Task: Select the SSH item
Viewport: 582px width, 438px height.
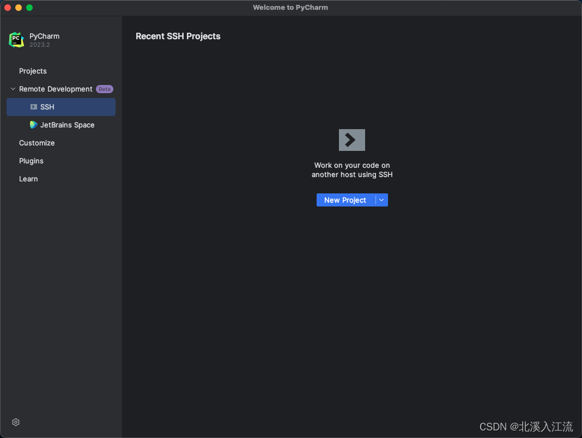Action: point(61,107)
